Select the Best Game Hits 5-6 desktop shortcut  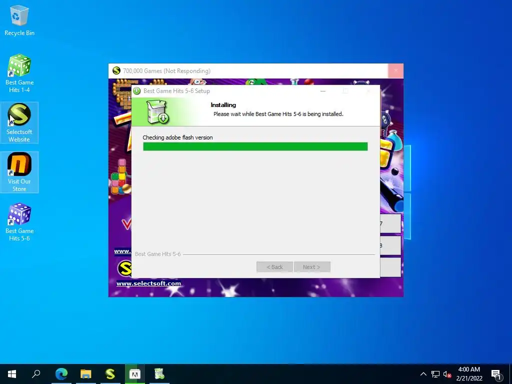click(x=19, y=222)
